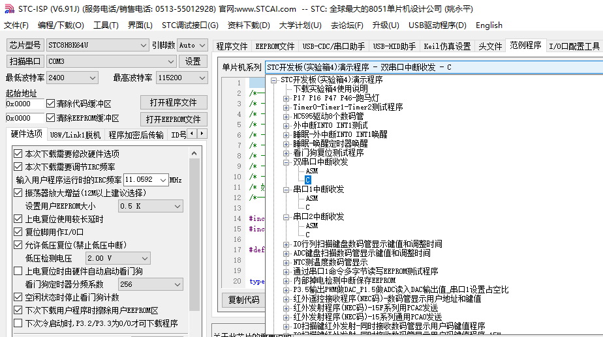Screen dimensions: 603x337
Task: Click the 扫描串口 button
Action: tap(25, 61)
